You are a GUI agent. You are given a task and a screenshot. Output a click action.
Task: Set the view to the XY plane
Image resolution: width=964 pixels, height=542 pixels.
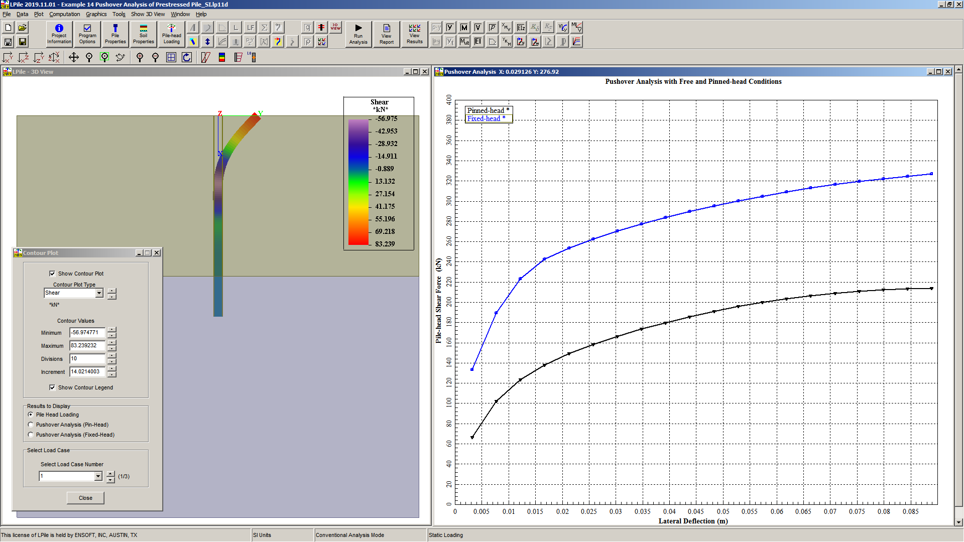8,57
